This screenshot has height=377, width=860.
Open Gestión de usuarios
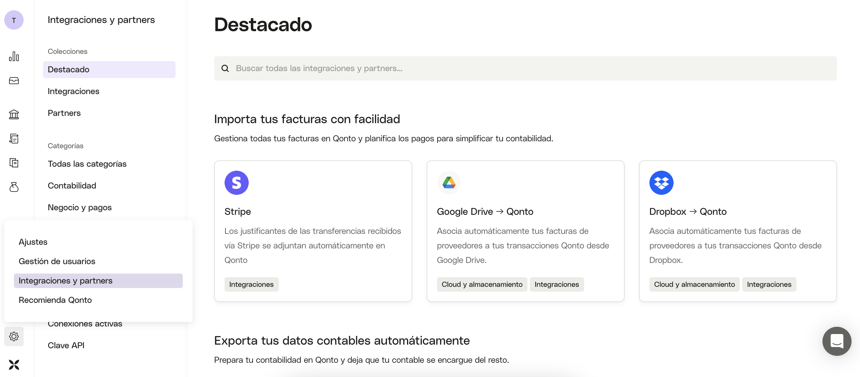click(57, 261)
